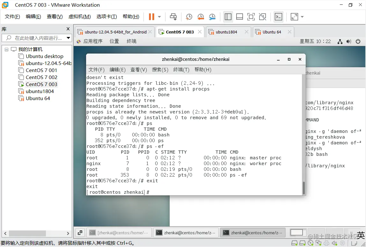Revert the virtual machine to its snapshot
The height and width of the screenshot is (247, 366).
pos(201,17)
